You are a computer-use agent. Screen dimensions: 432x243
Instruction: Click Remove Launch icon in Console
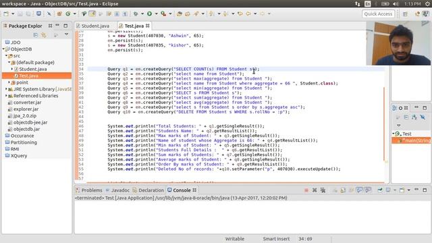[315, 190]
